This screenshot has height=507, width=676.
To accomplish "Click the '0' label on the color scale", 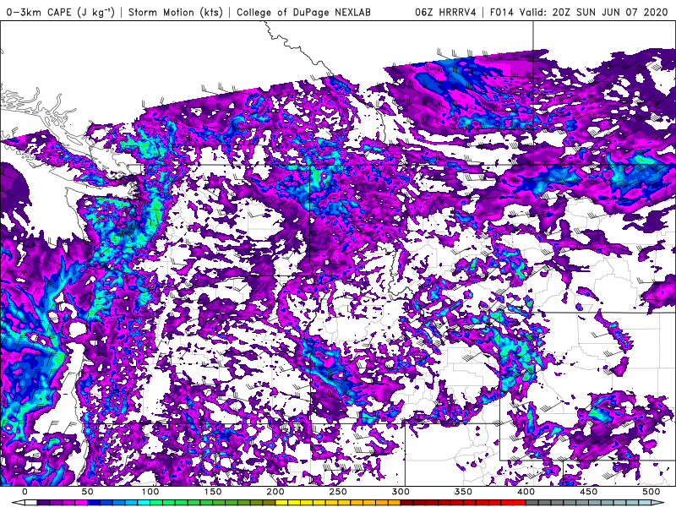I will (x=25, y=492).
